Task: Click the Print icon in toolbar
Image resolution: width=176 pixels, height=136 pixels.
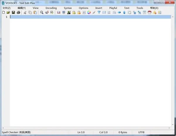Action: click(x=18, y=13)
